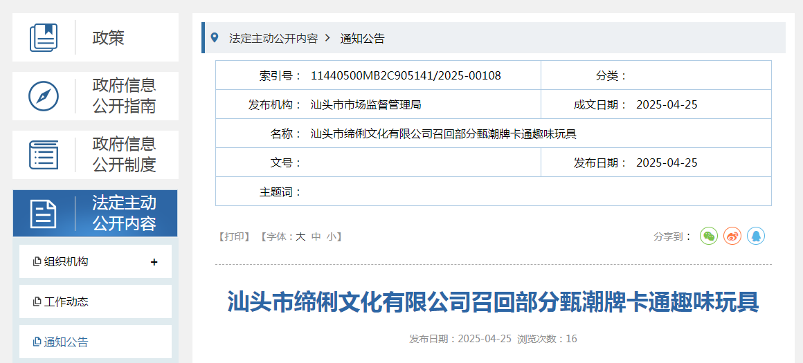The image size is (803, 363).
Task: Go to the 法定主动公开内容 breadcrumb link
Action: 273,38
